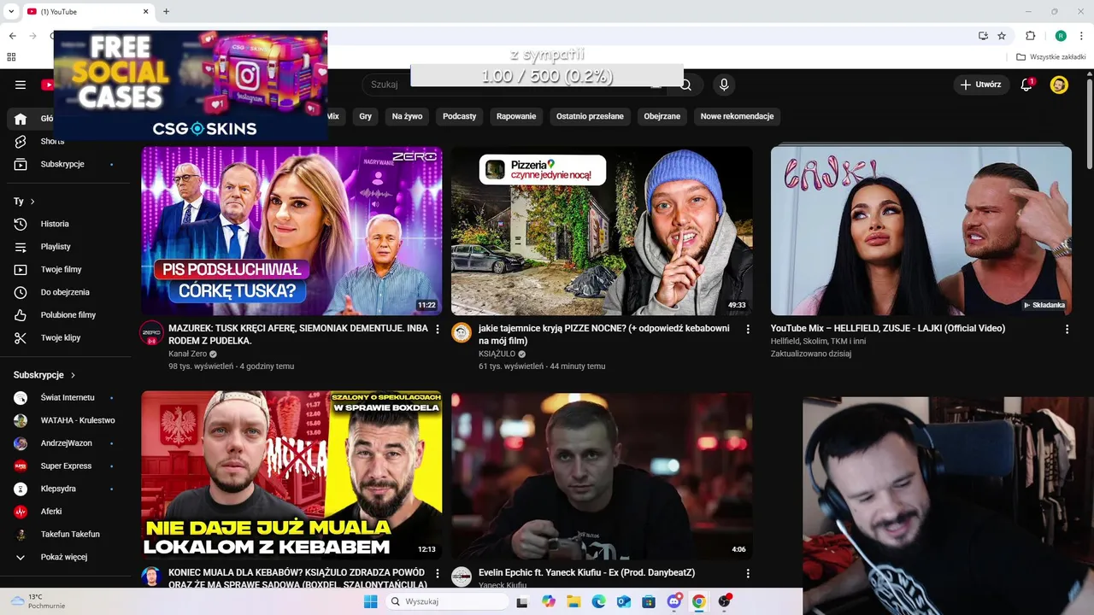Activate voice search microphone icon

[724, 85]
